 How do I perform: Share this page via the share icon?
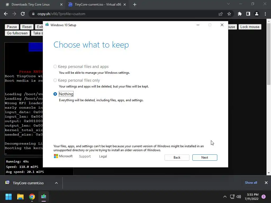221,14
